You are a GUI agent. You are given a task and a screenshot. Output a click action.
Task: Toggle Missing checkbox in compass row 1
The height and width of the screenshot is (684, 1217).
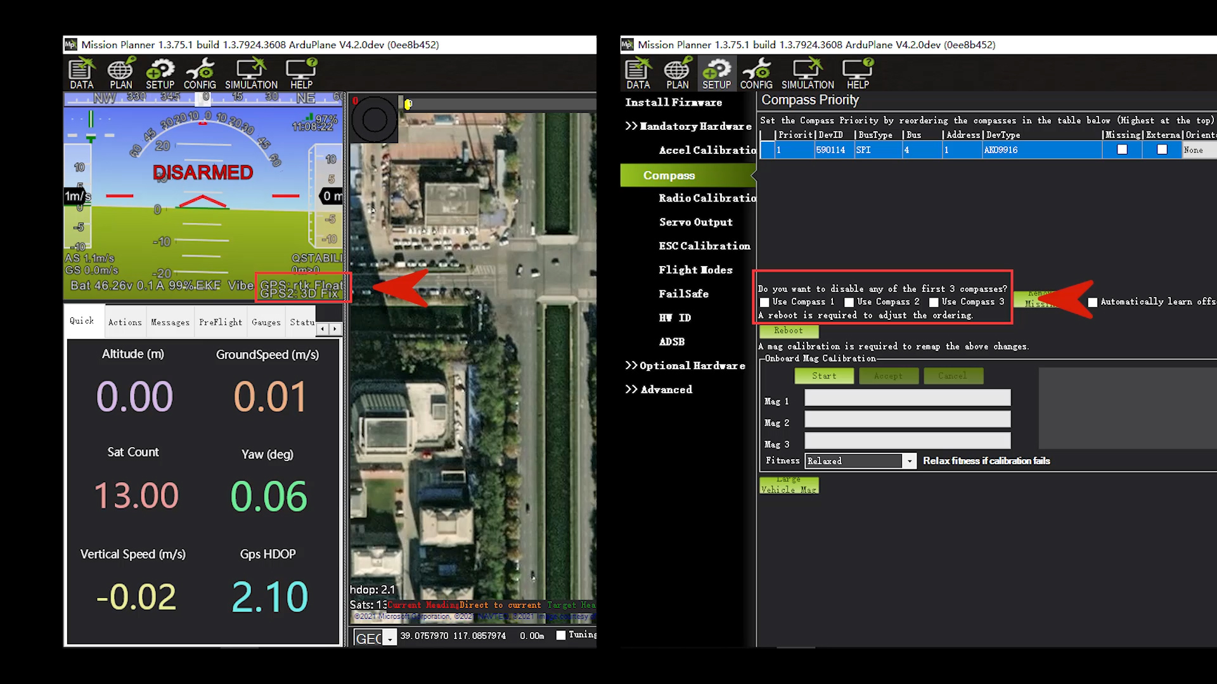(x=1122, y=149)
